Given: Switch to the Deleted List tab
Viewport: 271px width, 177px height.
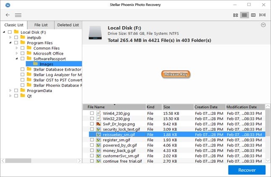Looking at the screenshot, I should pos(68,25).
